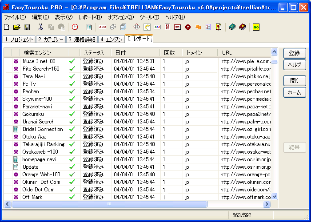Select the Pita Search-150 row name
The height and width of the screenshot is (222, 311).
tap(41, 69)
